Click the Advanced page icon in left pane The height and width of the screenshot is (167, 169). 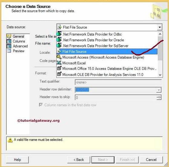(x=9, y=46)
